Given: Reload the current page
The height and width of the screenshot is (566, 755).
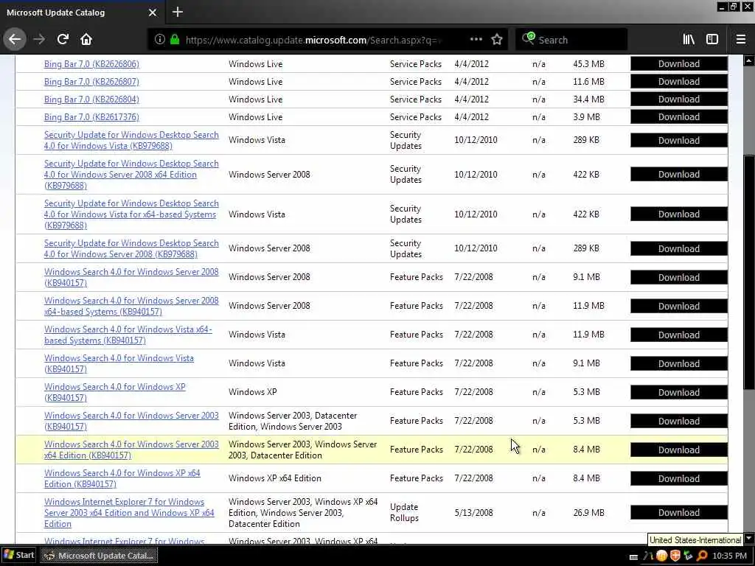Looking at the screenshot, I should (x=63, y=40).
